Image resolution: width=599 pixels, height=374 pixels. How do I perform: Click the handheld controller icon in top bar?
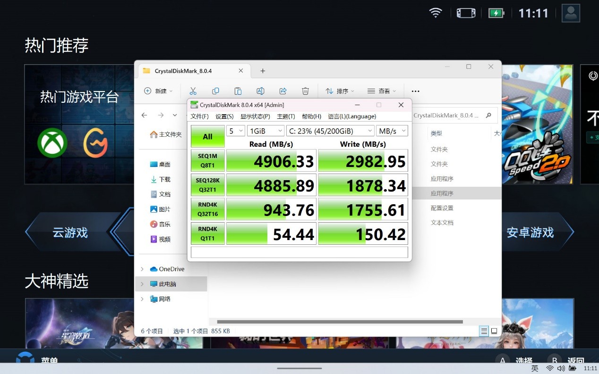466,13
